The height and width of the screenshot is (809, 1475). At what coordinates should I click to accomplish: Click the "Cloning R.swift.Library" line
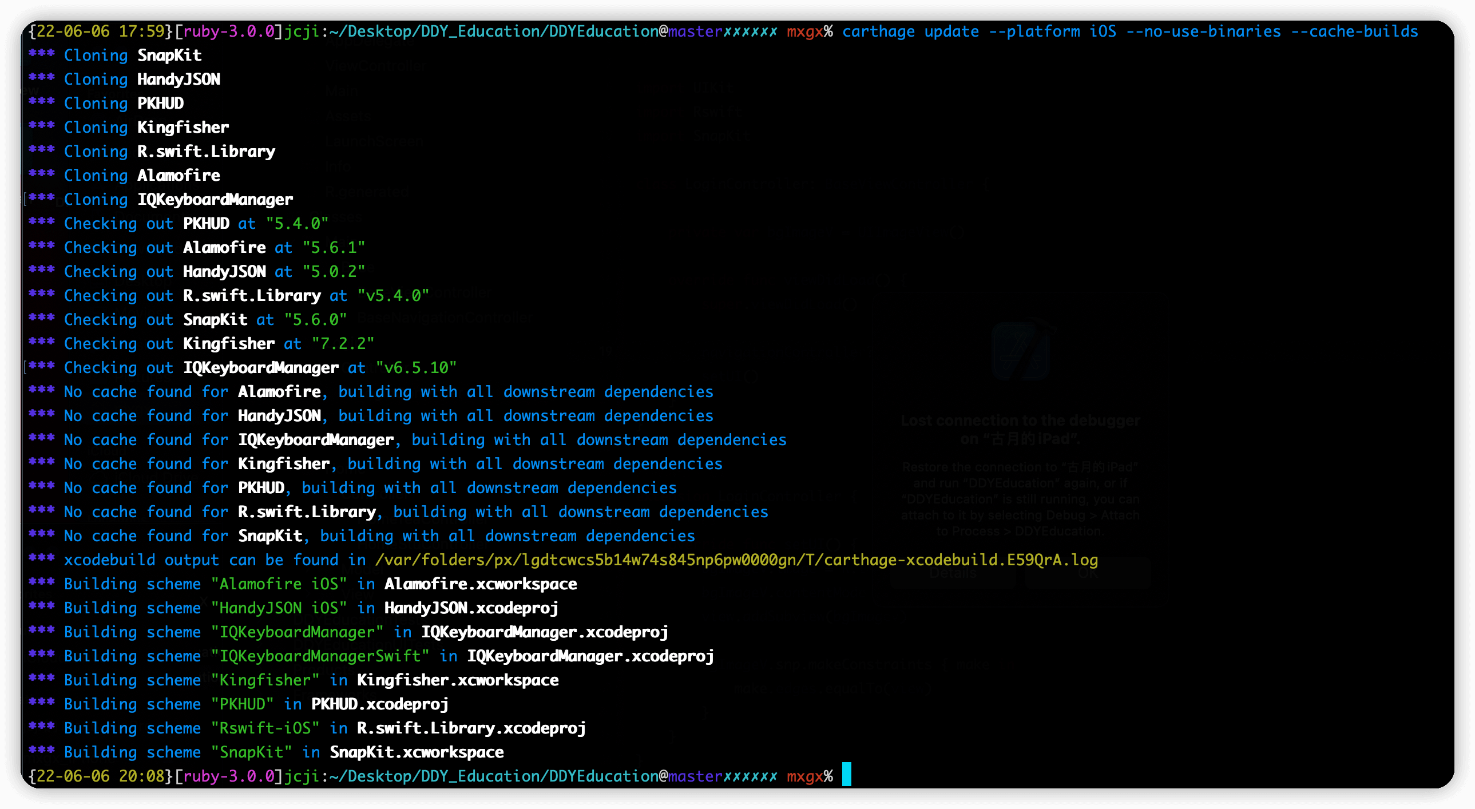(152, 152)
